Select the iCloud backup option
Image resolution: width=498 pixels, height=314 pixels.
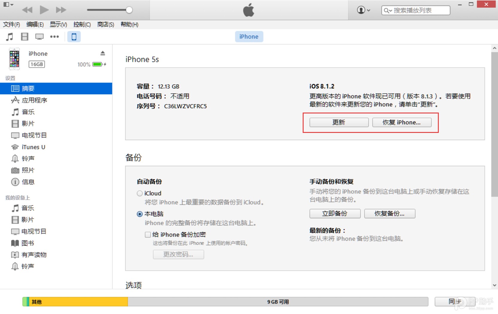(x=139, y=193)
